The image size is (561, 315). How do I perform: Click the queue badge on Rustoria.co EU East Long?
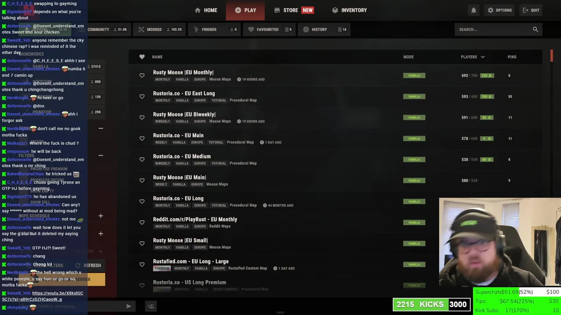[x=487, y=97]
